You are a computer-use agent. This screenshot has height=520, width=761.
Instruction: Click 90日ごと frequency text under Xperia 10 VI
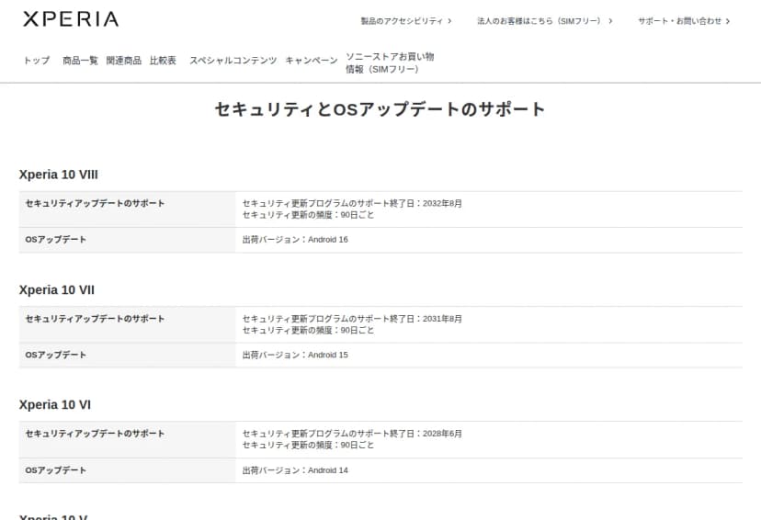point(358,446)
